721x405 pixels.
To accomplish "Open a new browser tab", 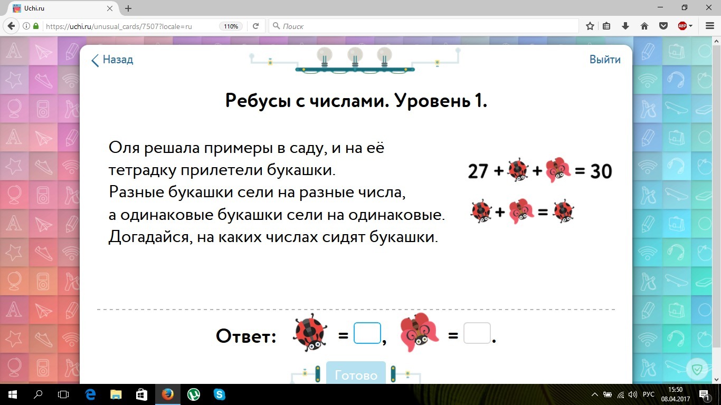I will coord(128,8).
